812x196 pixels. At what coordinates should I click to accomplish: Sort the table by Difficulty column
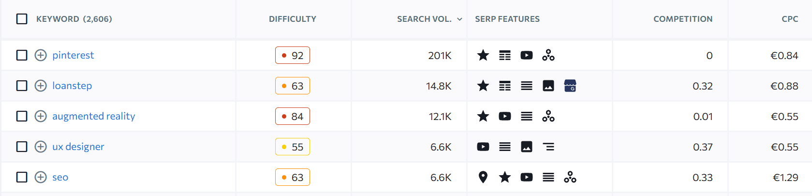pos(293,19)
